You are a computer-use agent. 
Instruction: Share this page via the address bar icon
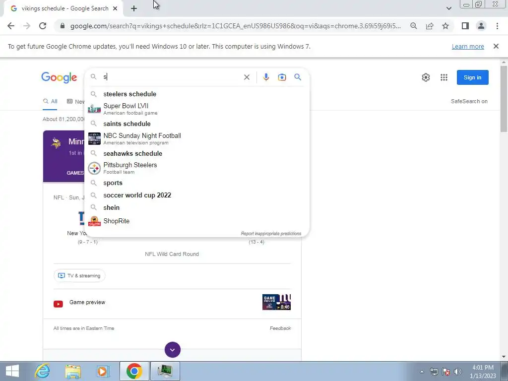[x=430, y=26]
